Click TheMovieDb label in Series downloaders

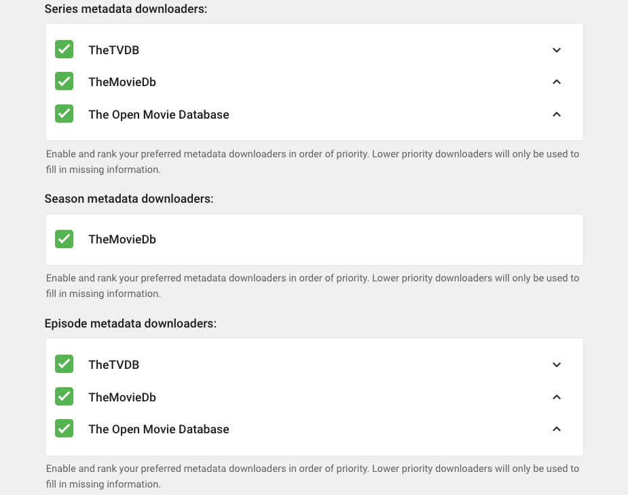tap(122, 82)
